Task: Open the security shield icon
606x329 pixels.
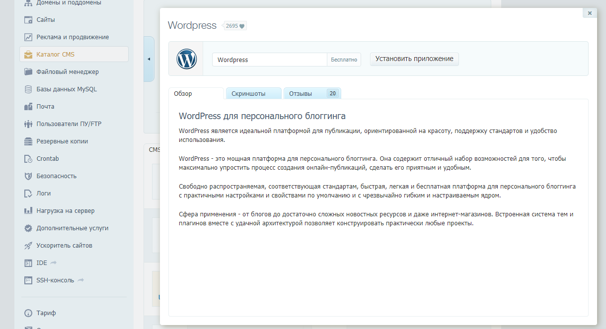Action: tap(28, 176)
